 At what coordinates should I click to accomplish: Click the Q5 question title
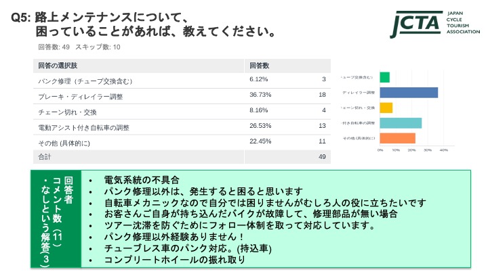[144, 24]
